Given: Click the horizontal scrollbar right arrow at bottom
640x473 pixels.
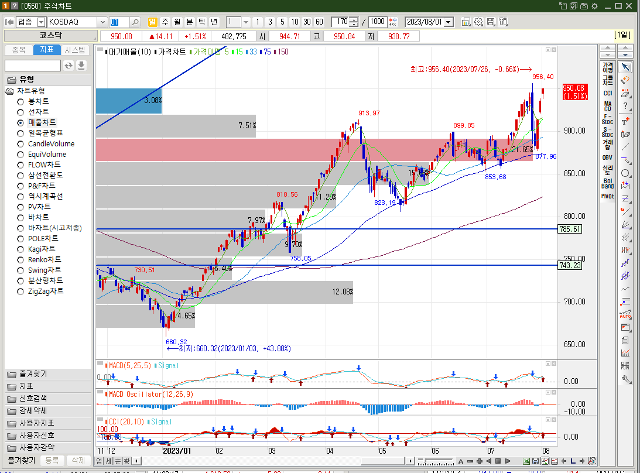Looking at the screenshot, I should (410, 461).
